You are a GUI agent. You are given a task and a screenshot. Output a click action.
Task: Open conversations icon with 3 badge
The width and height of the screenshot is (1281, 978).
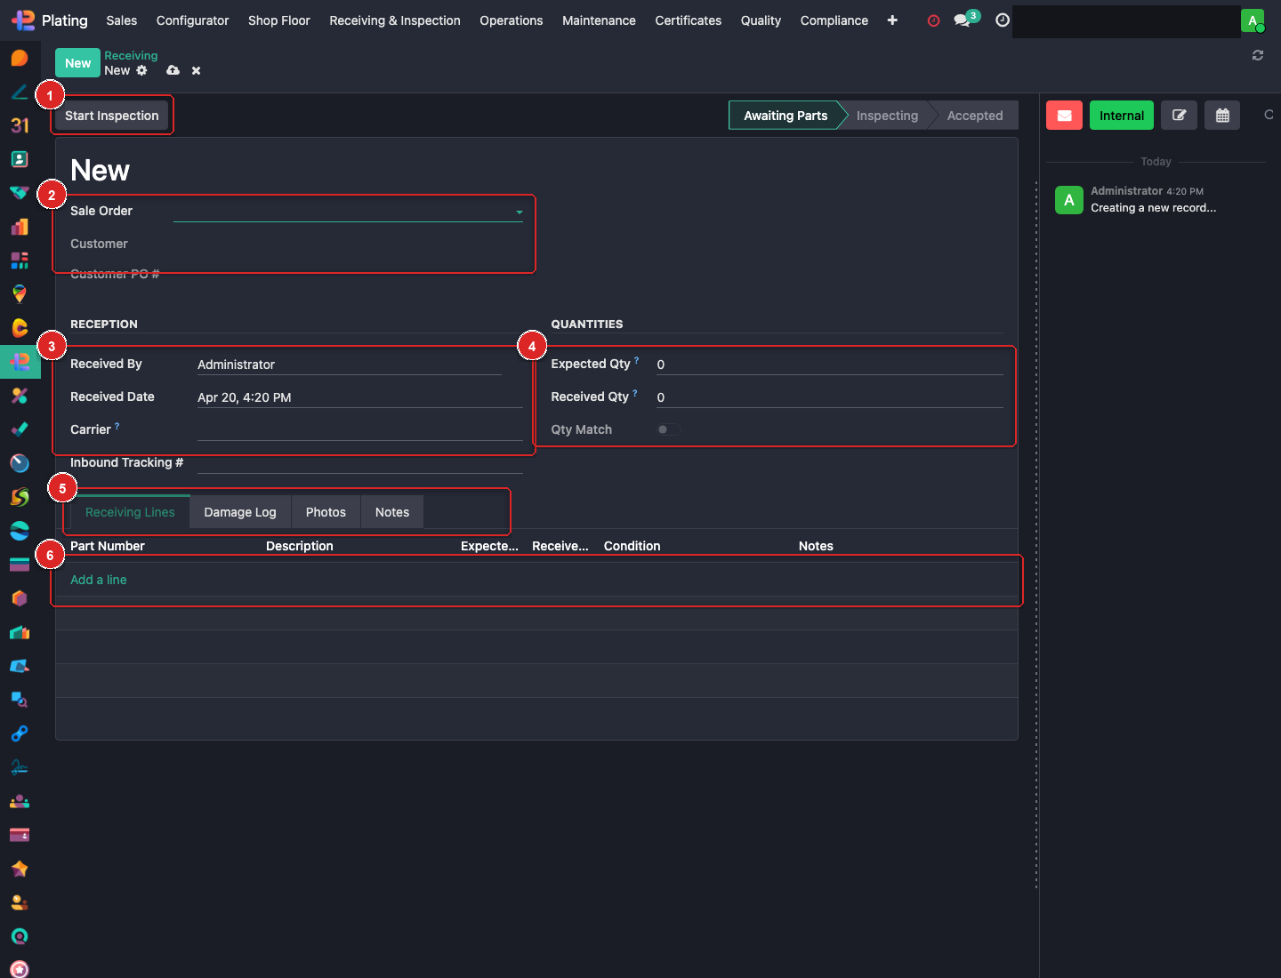(963, 20)
